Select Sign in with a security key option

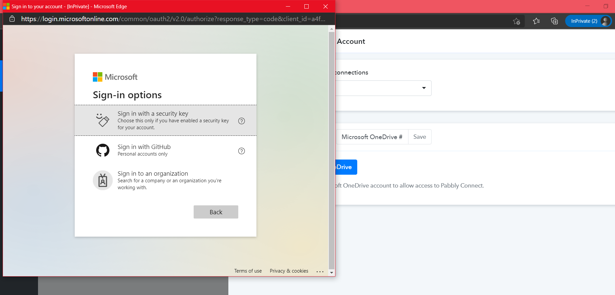tap(165, 120)
